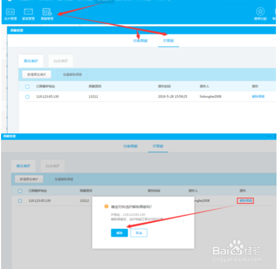Click IP 119.123.65.130 cell in dimmed table
This screenshot has width=277, height=269.
point(39,201)
